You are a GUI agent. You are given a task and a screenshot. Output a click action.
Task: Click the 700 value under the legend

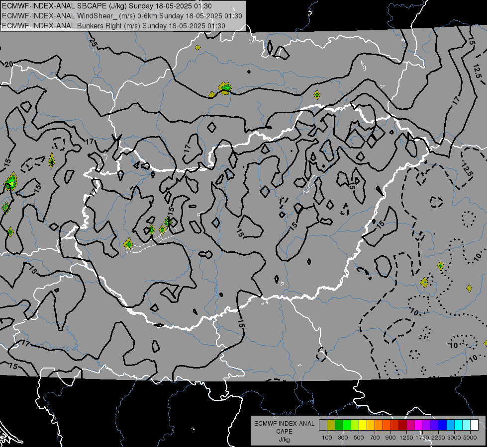click(375, 438)
